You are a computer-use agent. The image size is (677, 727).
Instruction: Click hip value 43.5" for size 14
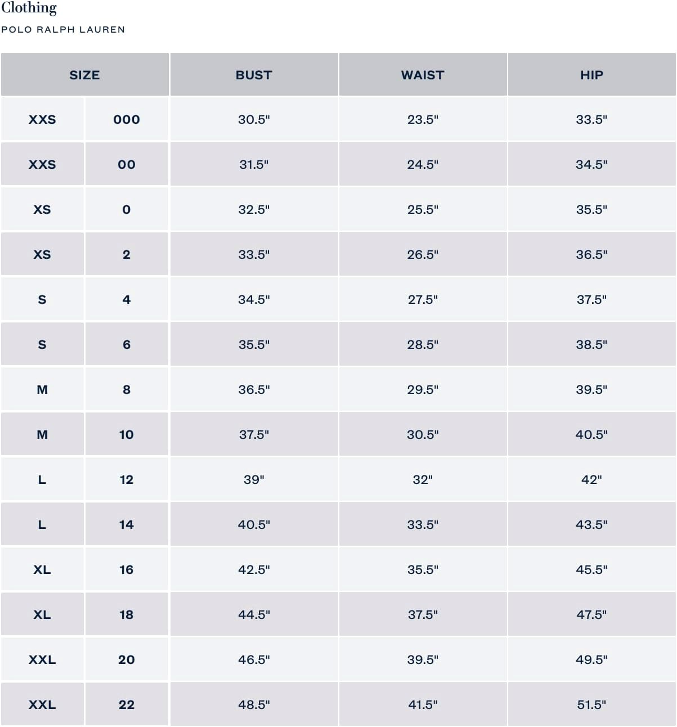[x=591, y=524]
